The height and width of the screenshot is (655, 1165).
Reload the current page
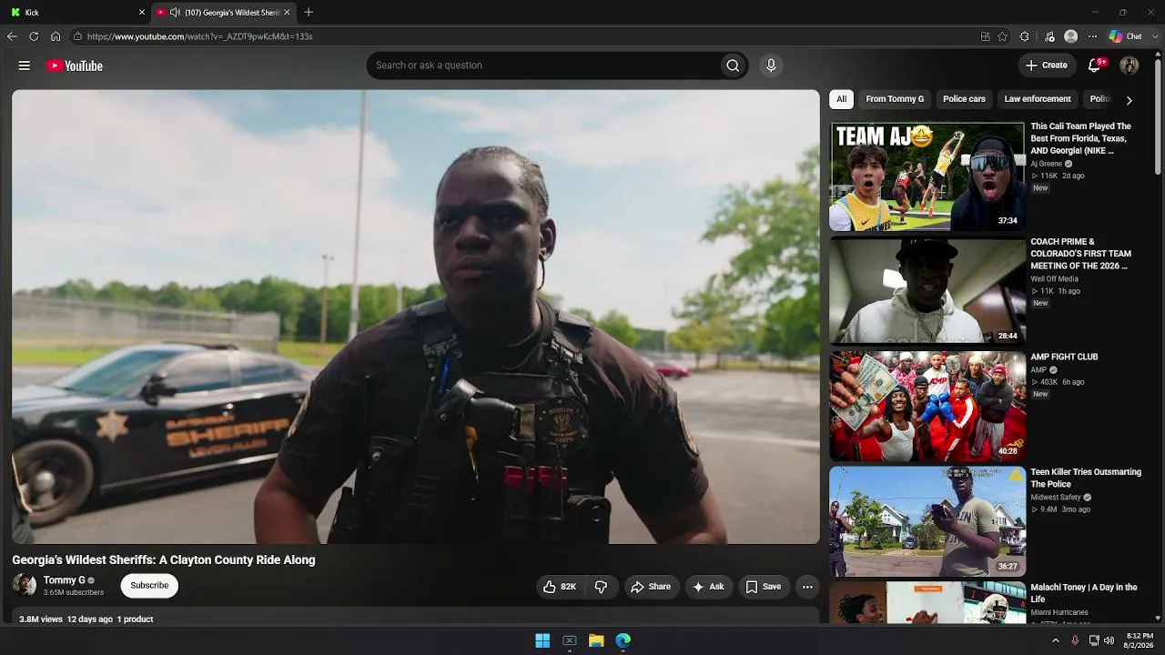34,36
